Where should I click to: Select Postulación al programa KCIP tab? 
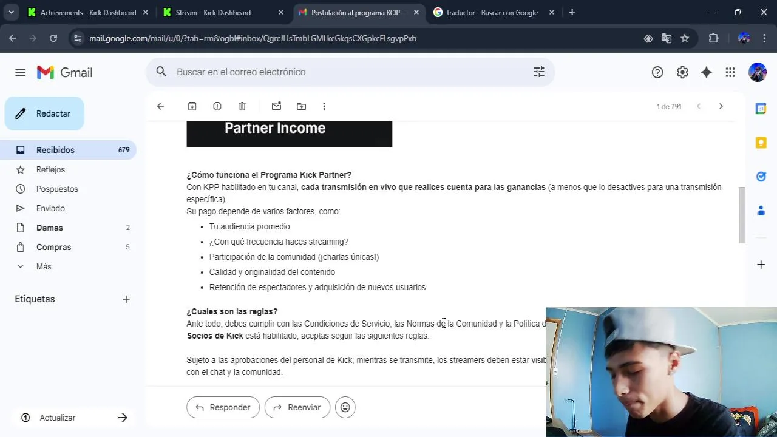tap(358, 12)
